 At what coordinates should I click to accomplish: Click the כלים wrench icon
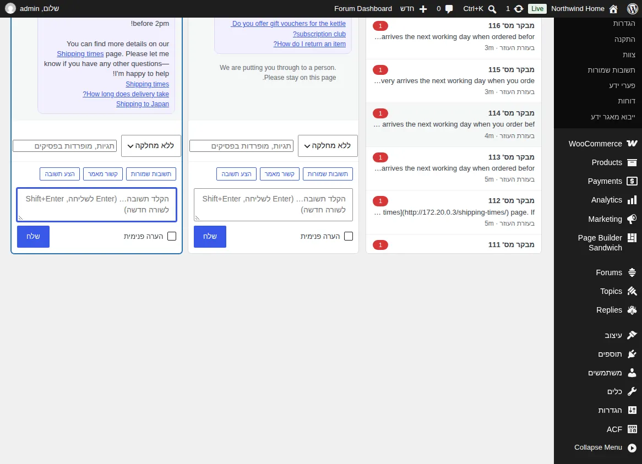point(632,391)
